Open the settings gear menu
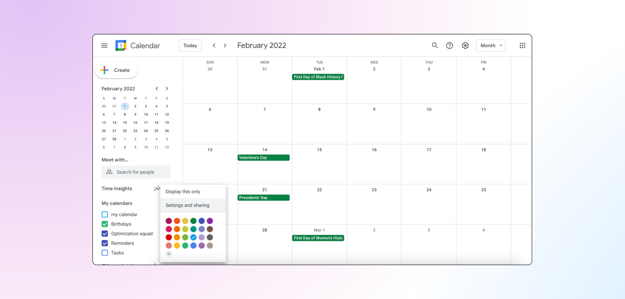The height and width of the screenshot is (299, 625). 465,46
